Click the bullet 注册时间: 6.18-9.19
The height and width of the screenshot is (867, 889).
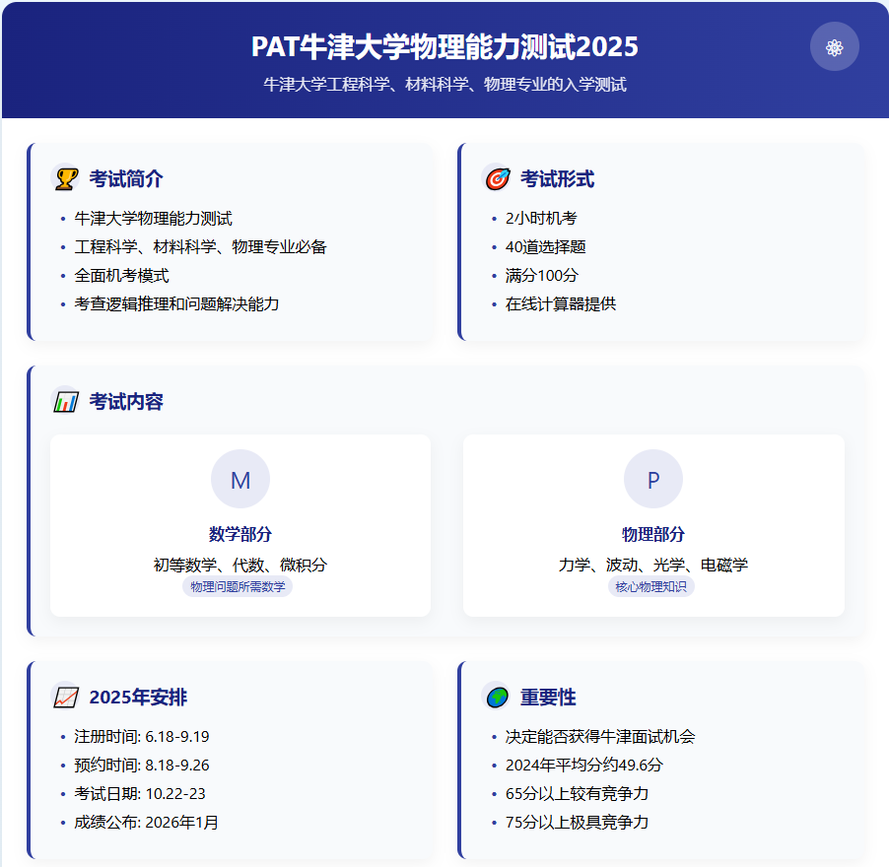[x=142, y=737]
